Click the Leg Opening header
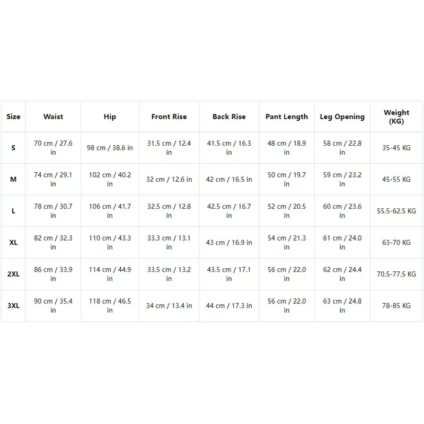This screenshot has width=424, height=424. [x=342, y=117]
